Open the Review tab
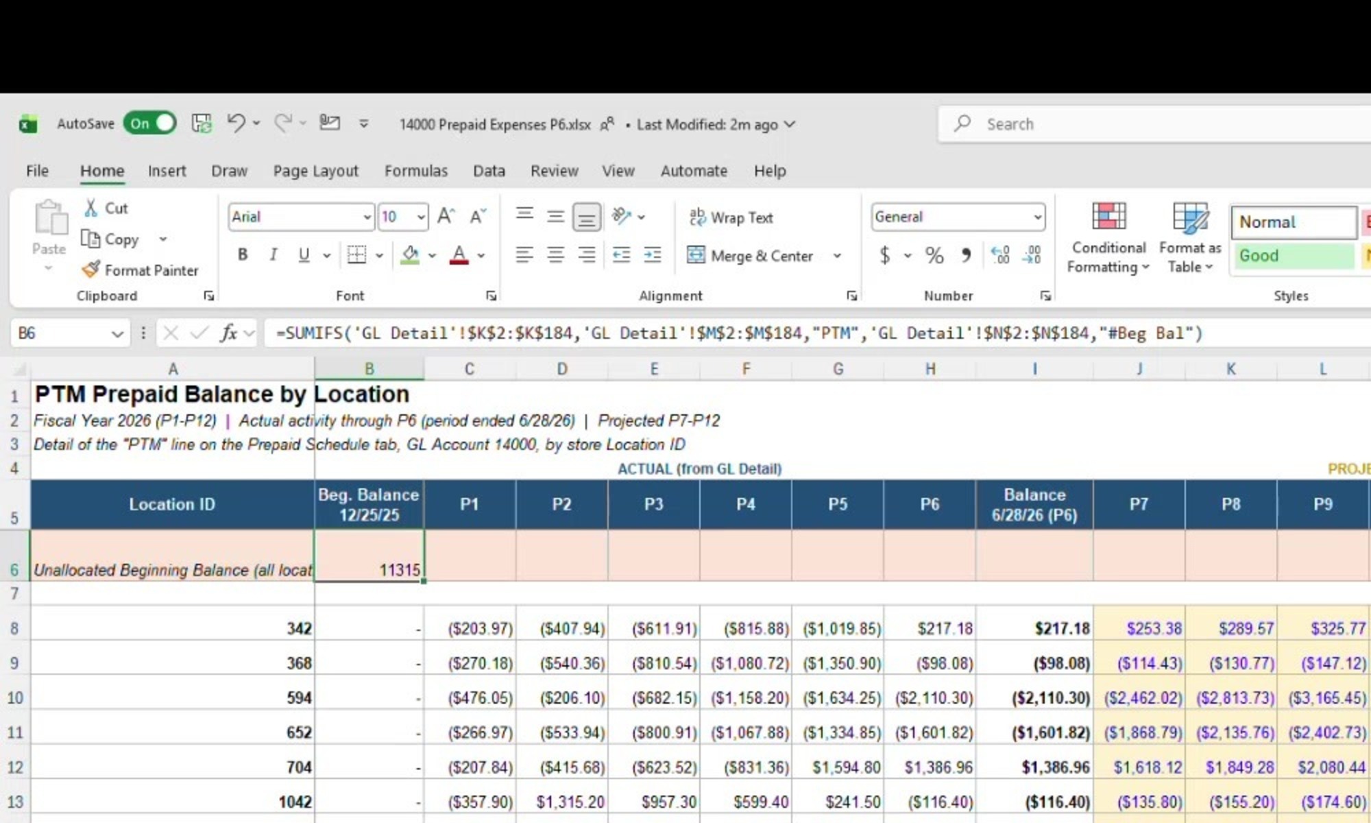Screen dimensions: 1371x823 tap(554, 171)
